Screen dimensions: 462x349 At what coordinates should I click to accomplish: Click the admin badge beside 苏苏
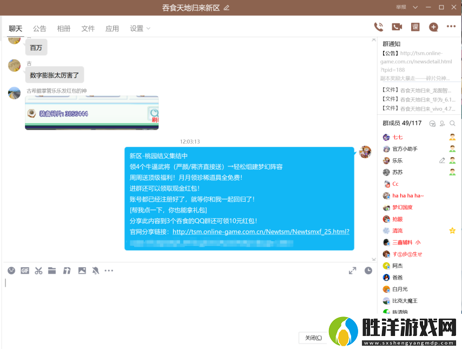coord(452,172)
